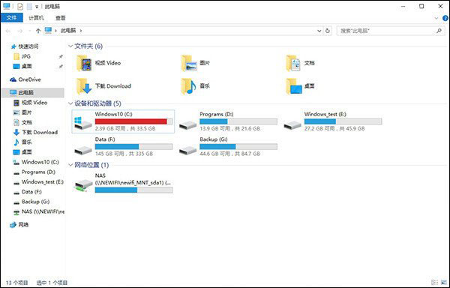Select Data (F:) in the navigation pane
Screen dimensions: 450x288
point(31,192)
